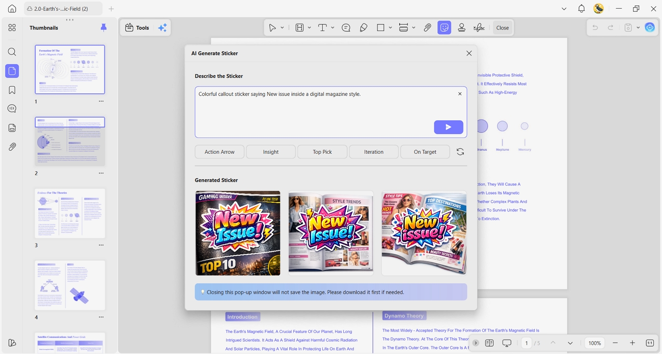Image resolution: width=662 pixels, height=354 pixels.
Task: Choose the Iteration suggestion
Action: pos(374,152)
